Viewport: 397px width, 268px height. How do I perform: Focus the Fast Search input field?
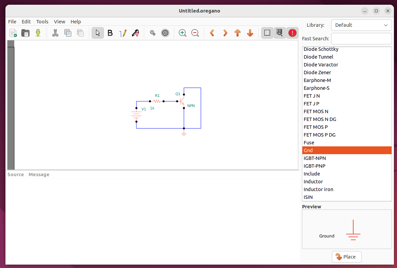pyautogui.click(x=361, y=39)
